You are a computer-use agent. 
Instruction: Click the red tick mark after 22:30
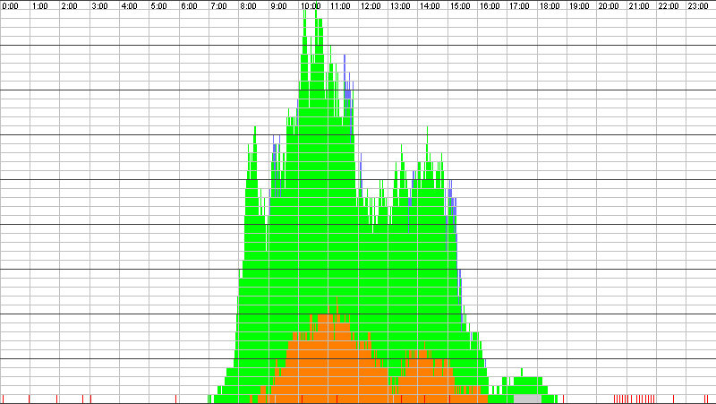coord(674,399)
